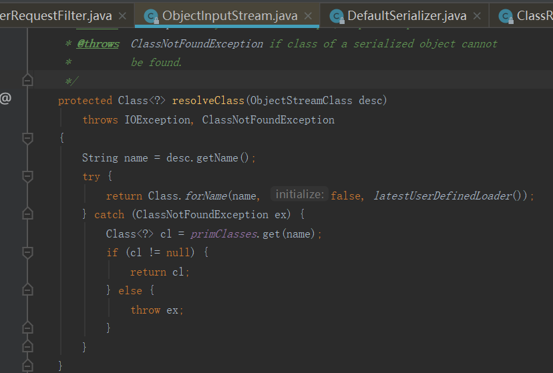Fold the else block via gutter marker
553x373 pixels.
click(27, 291)
